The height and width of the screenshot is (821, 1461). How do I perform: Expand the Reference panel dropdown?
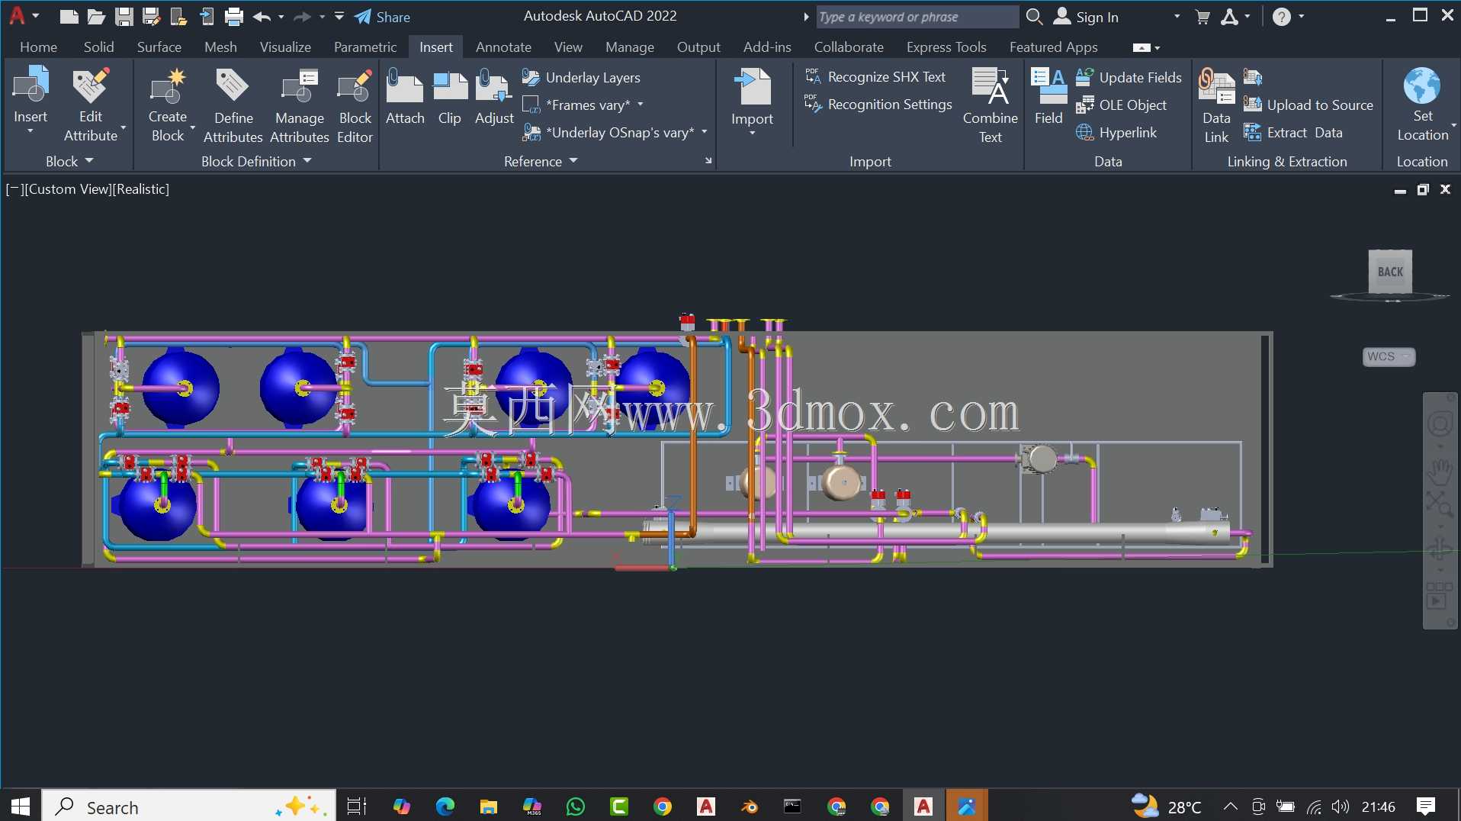[x=540, y=161]
